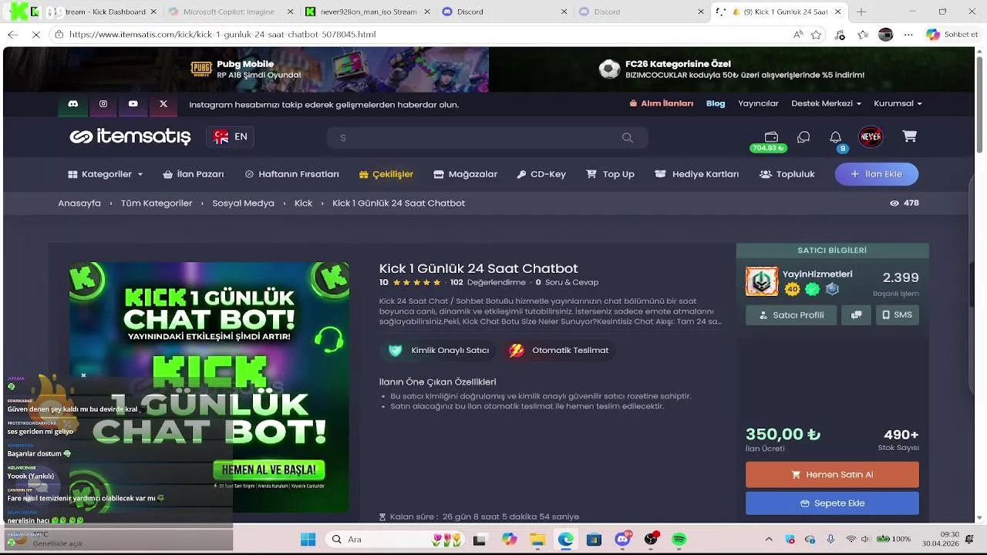
Task: Click the İlan Ekle button
Action: tap(876, 174)
